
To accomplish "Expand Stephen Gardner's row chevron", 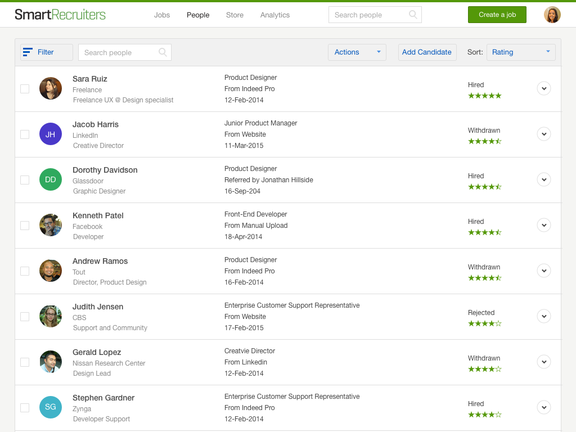I will point(544,407).
